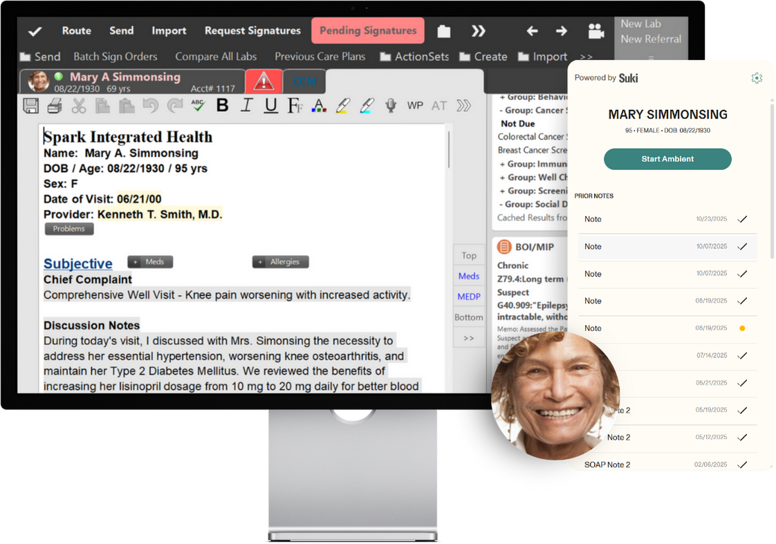
Task: Open the red alert warning icon
Action: point(264,82)
